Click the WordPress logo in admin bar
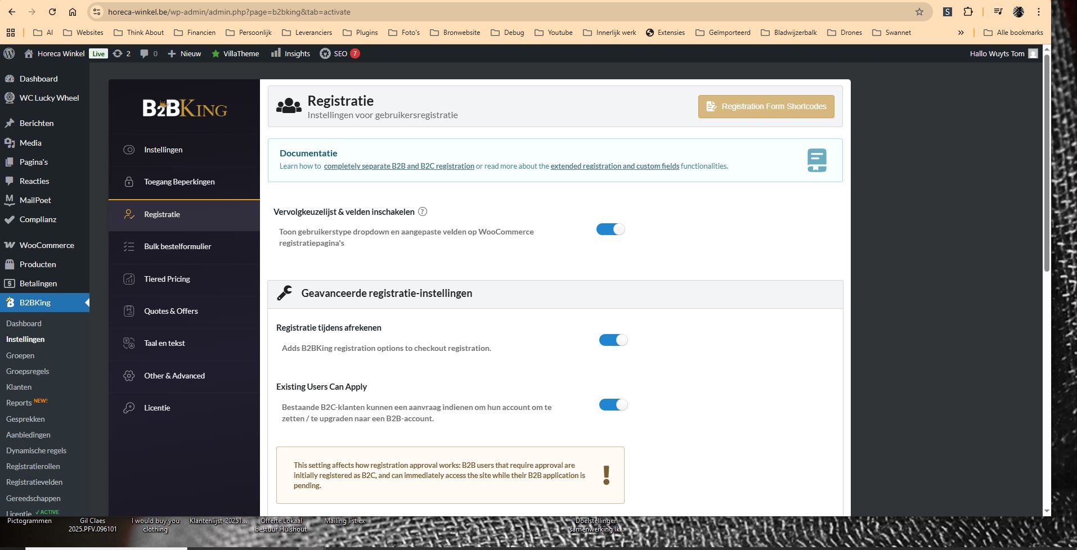 [9, 53]
